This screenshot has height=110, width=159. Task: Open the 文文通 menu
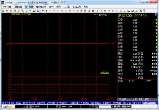coord(67,7)
